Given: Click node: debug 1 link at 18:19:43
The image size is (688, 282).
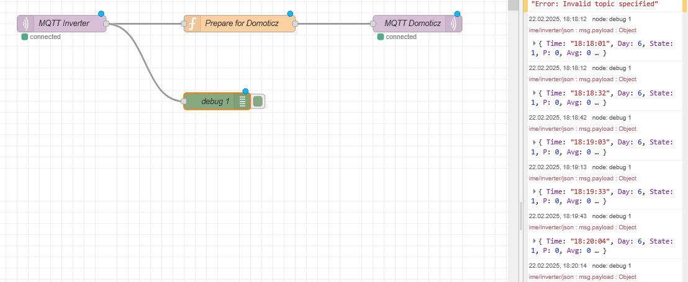Looking at the screenshot, I should (x=611, y=216).
